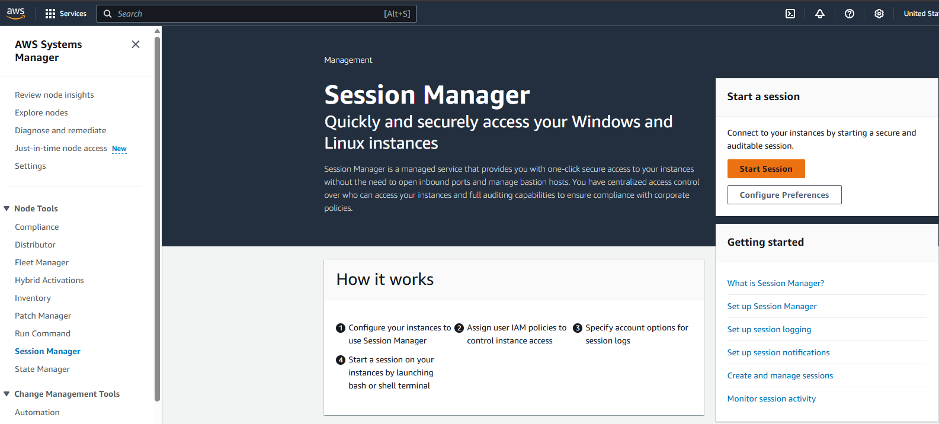Screen dimensions: 939x424
Task: Click the Start Session button
Action: click(766, 169)
